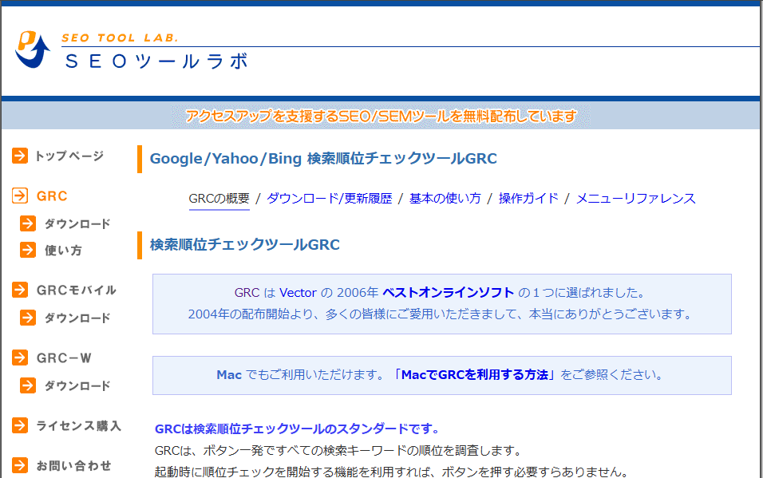Go to the ダウンロード/更新履歴 tab
Screen dimensions: 763x478
pyautogui.click(x=329, y=199)
